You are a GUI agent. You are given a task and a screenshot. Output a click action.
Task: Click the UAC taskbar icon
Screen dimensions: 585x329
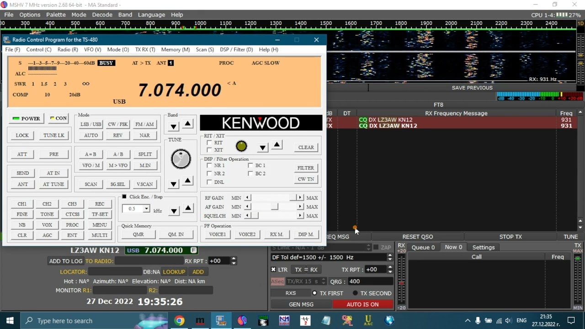(368, 320)
